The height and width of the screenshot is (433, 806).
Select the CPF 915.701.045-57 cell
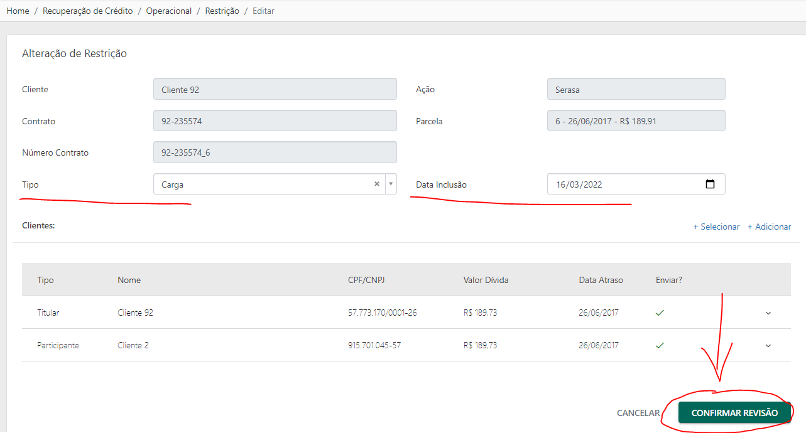tap(374, 345)
